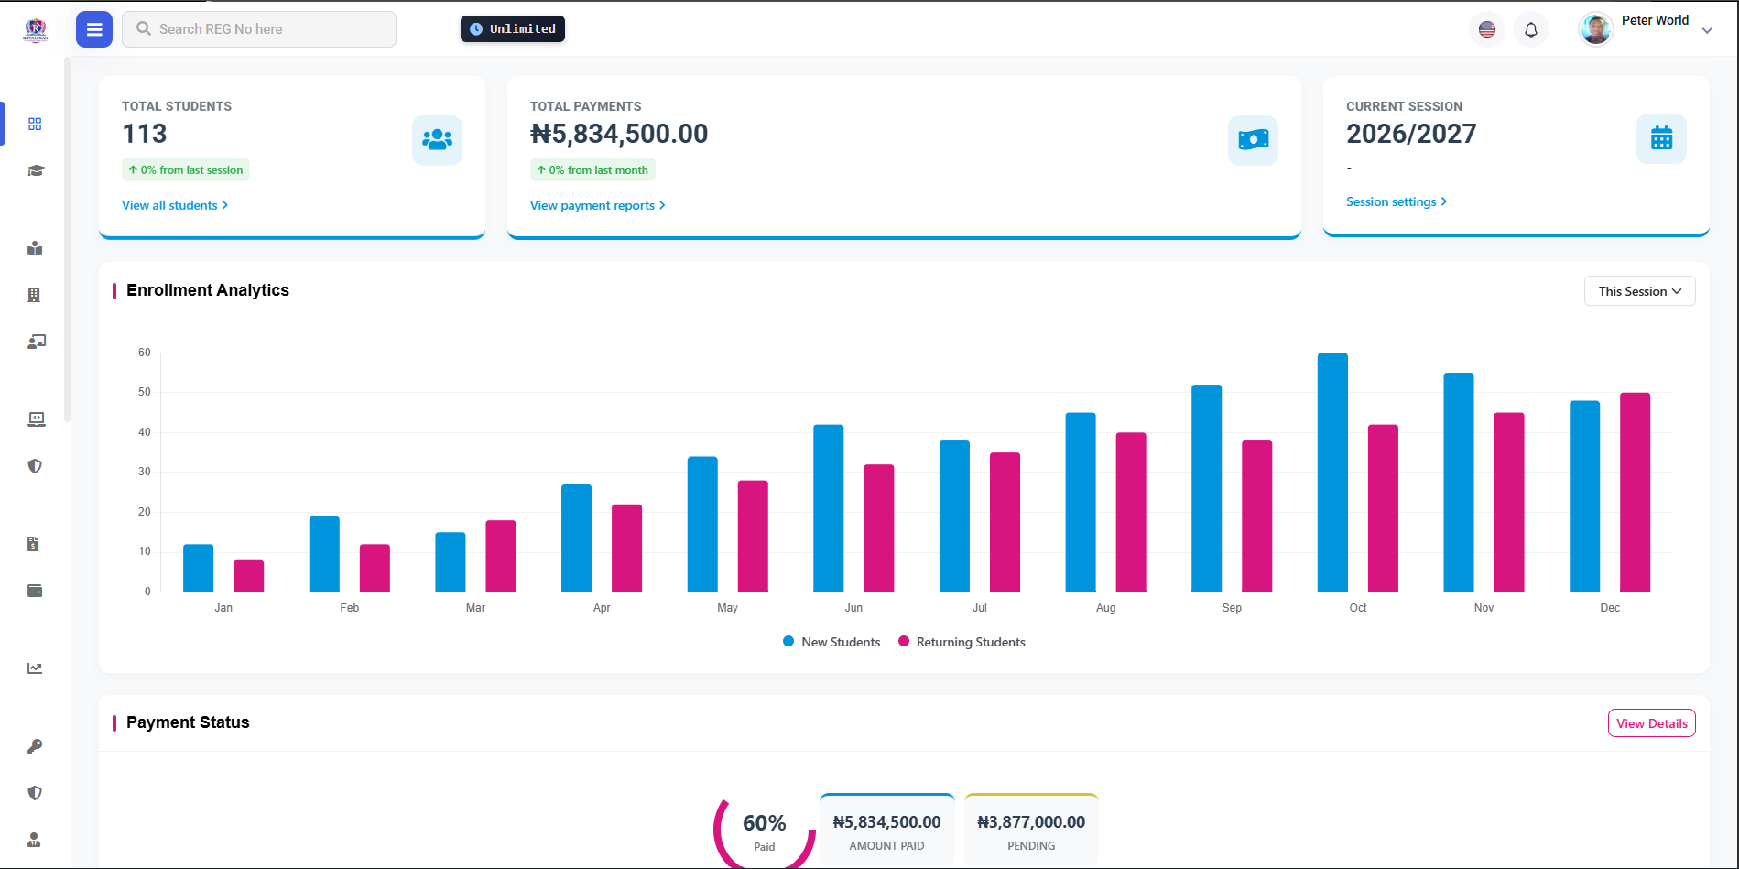The image size is (1739, 869).
Task: Click the CURRENT SESSION card title
Action: tap(1405, 106)
